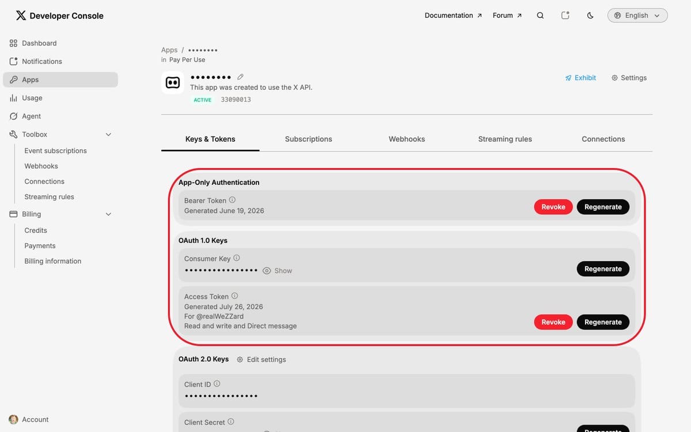Screen dimensions: 691x432
Task: Click 'Read and write and Direct message'
Action: coord(240,326)
